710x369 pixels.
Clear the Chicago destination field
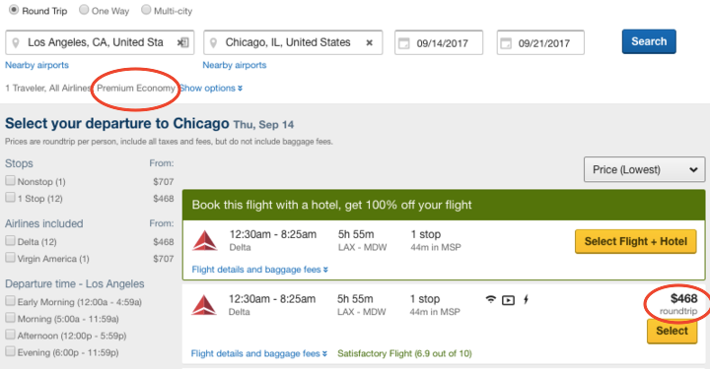[x=370, y=43]
